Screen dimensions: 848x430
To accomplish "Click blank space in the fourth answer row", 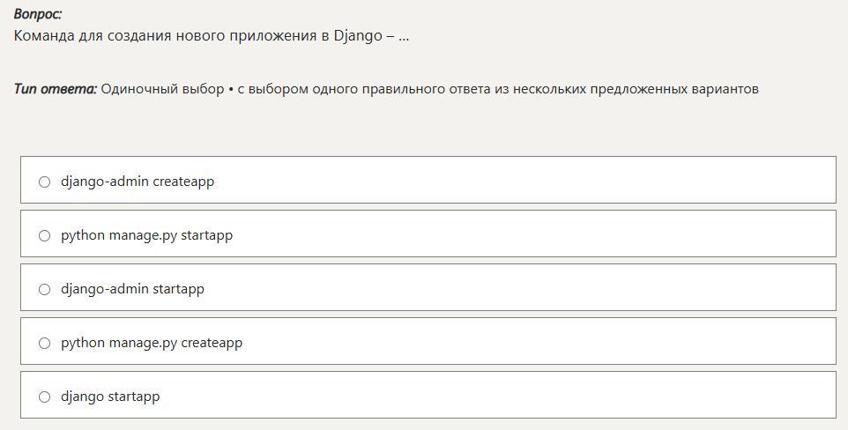I will 529,344.
